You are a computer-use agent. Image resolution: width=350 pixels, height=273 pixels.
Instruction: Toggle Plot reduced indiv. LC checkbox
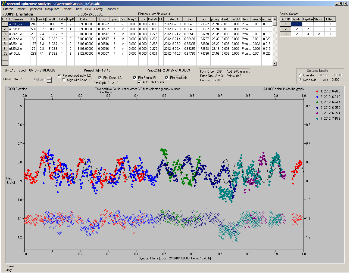coord(60,76)
